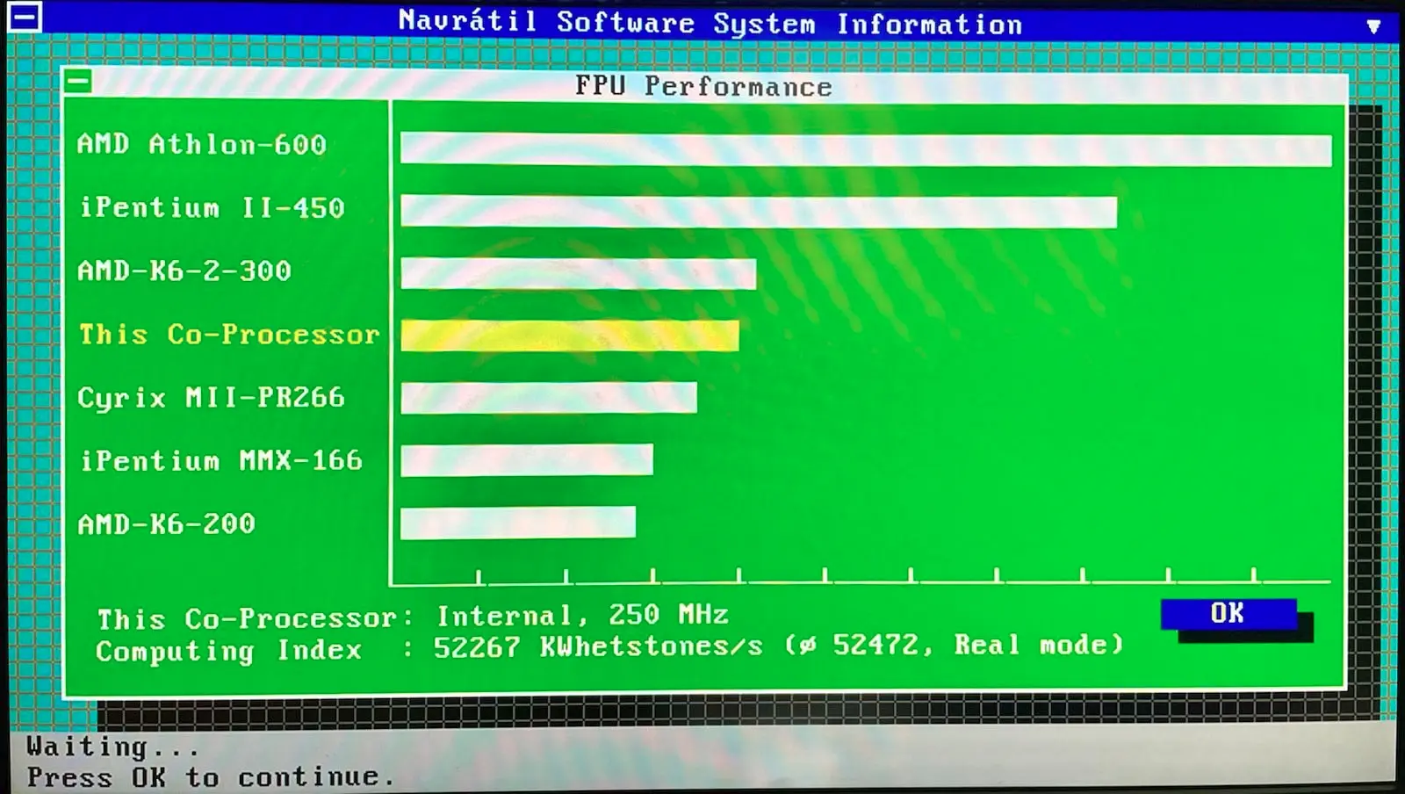Click the OK button
The image size is (1405, 794).
point(1228,613)
